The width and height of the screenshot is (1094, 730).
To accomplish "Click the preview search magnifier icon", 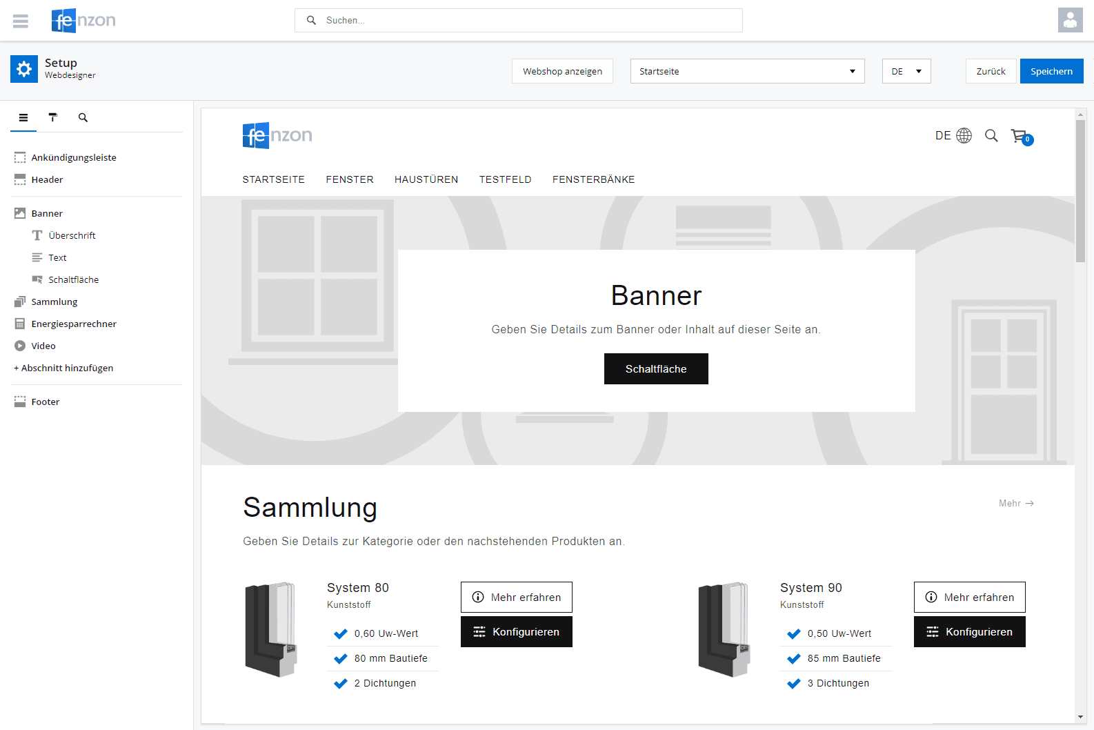I will (991, 135).
